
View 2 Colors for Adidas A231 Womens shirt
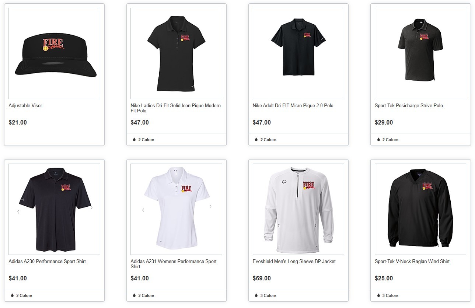(x=146, y=295)
